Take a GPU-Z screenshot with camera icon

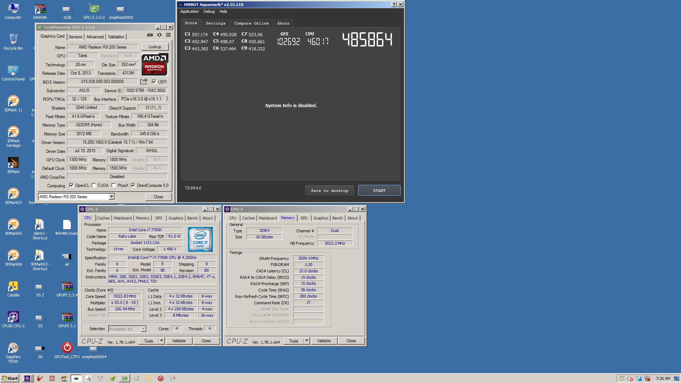pos(150,35)
